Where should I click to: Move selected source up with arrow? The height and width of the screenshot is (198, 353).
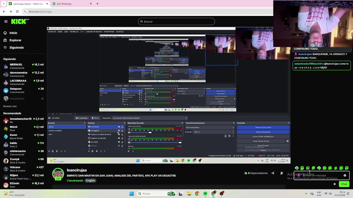point(101,151)
